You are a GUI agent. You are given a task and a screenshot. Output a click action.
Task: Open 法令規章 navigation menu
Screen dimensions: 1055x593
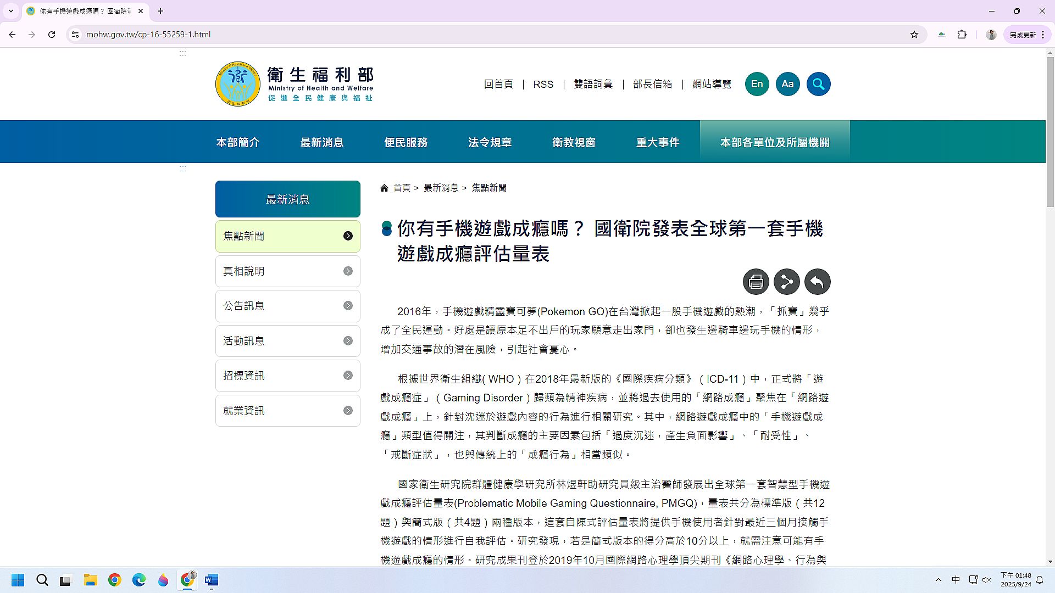[x=490, y=142]
